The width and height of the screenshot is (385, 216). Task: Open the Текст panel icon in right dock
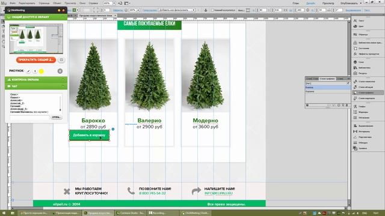coord(355,20)
